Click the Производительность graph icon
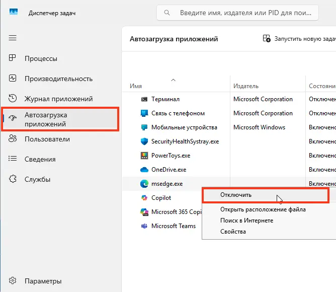 point(13,78)
